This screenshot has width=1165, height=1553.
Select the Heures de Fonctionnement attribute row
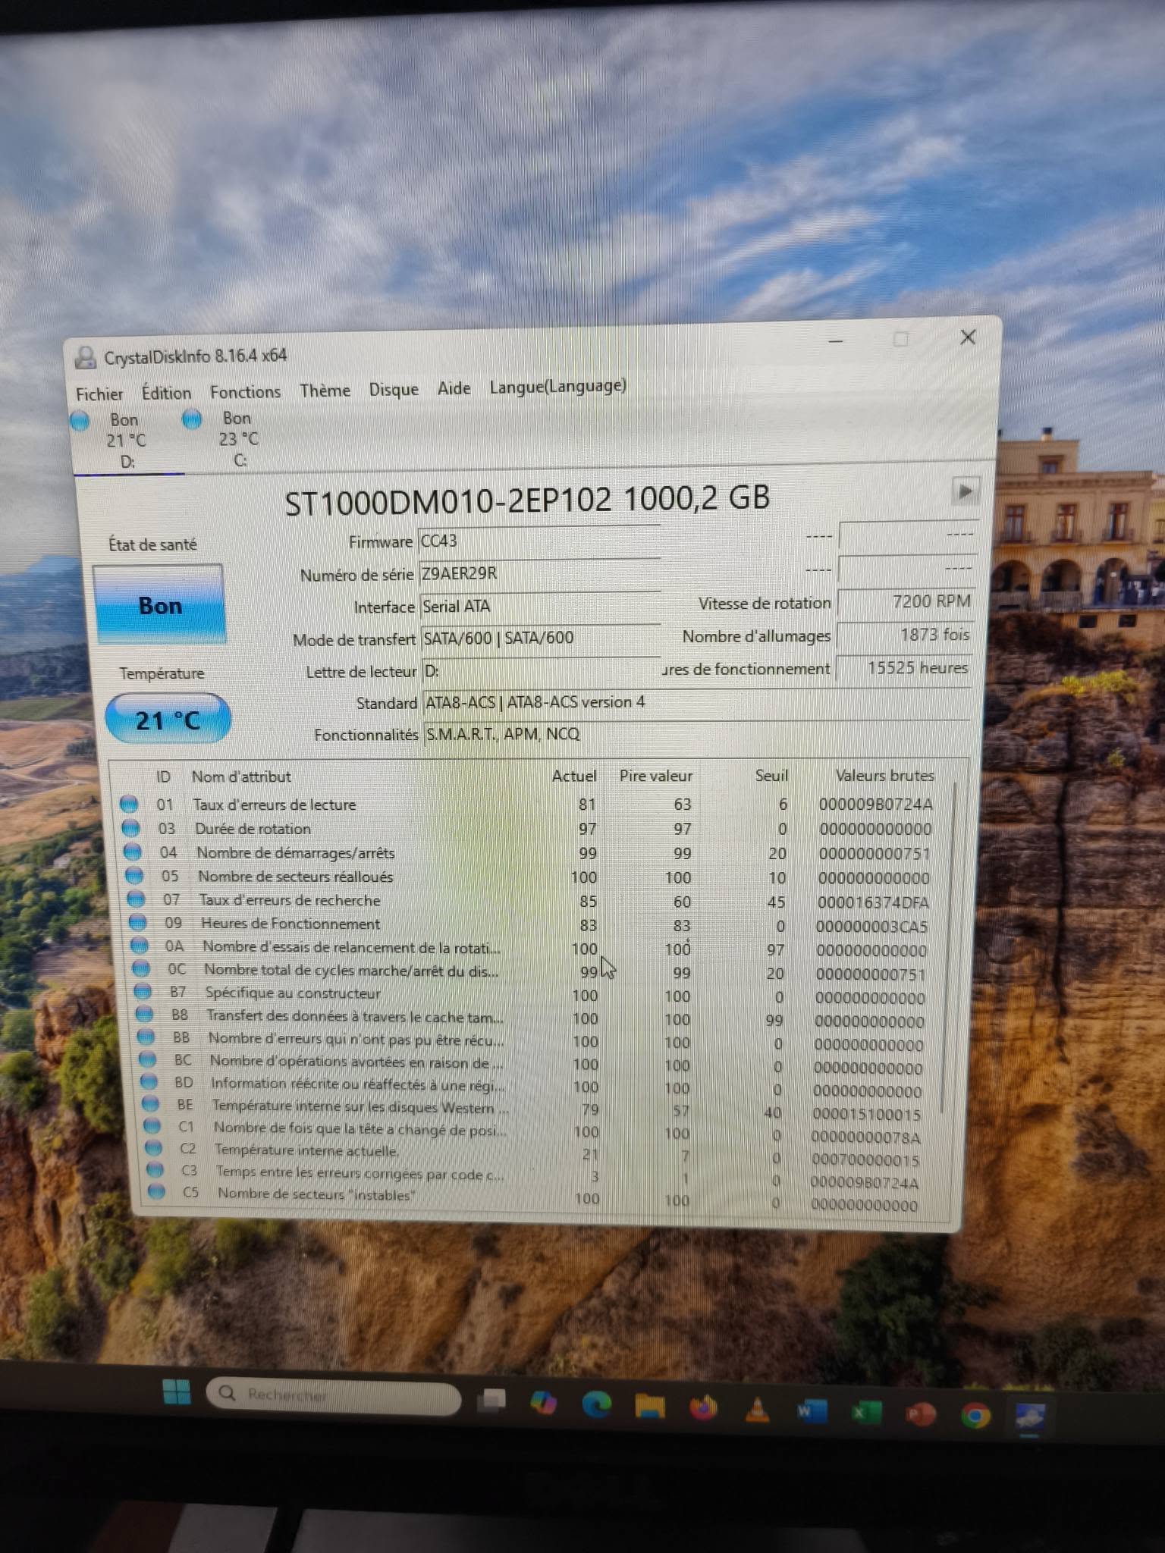click(x=290, y=924)
